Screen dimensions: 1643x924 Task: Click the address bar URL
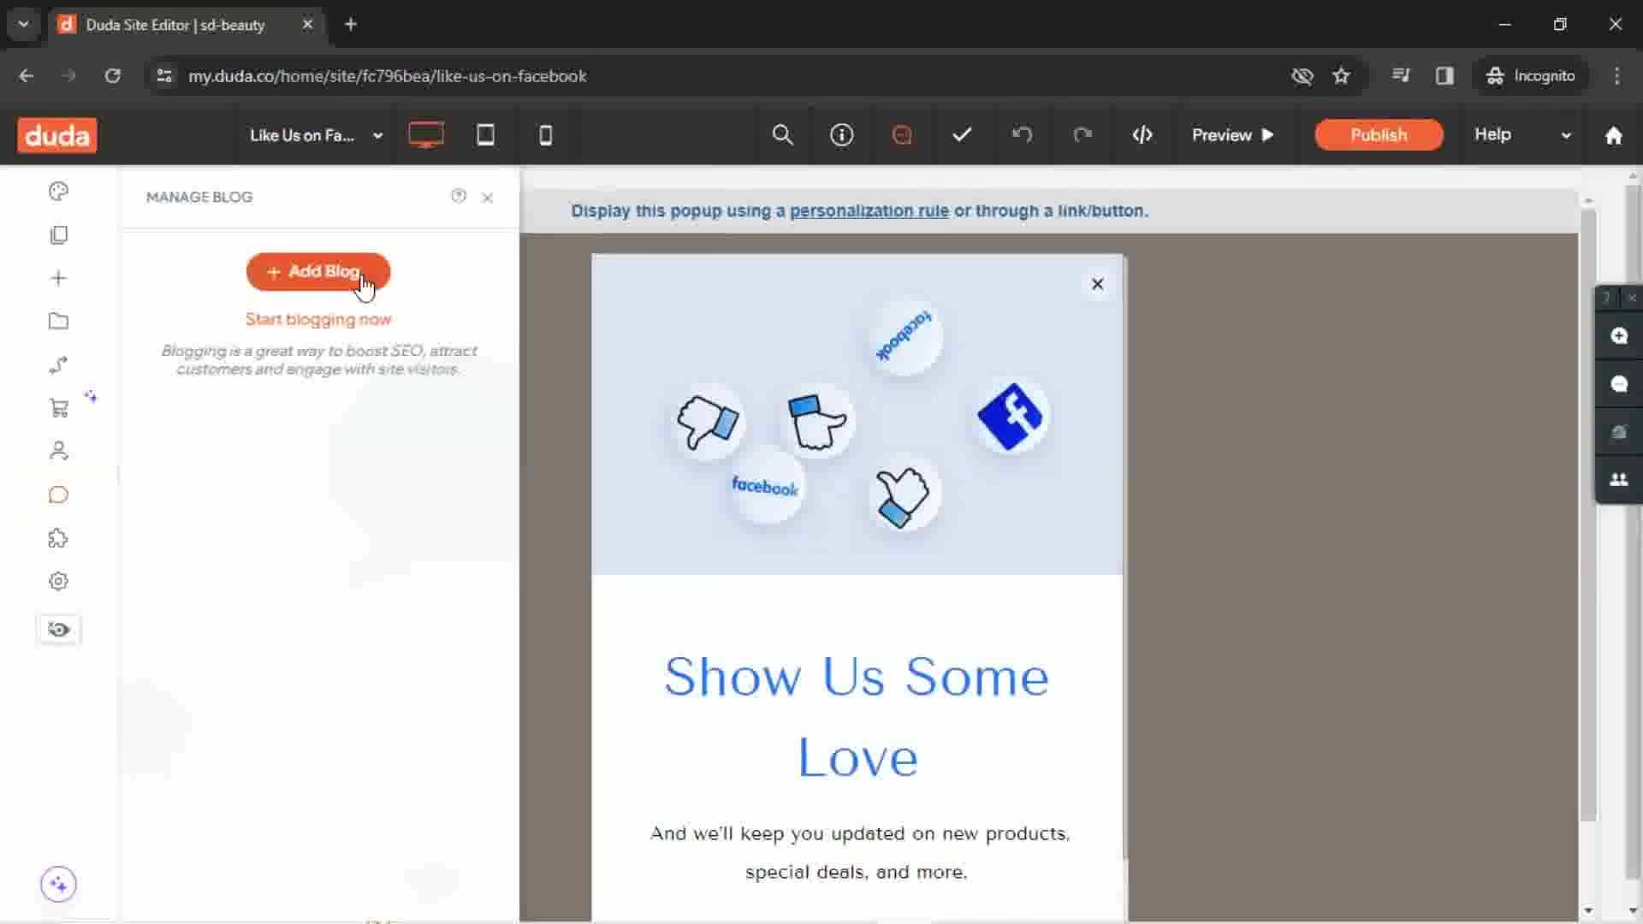[388, 76]
